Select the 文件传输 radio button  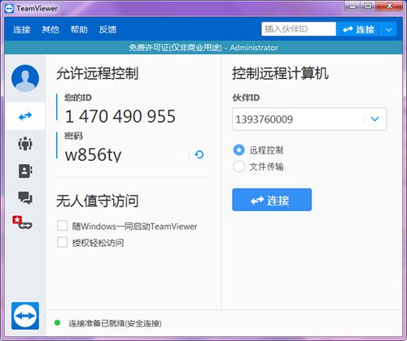point(239,166)
